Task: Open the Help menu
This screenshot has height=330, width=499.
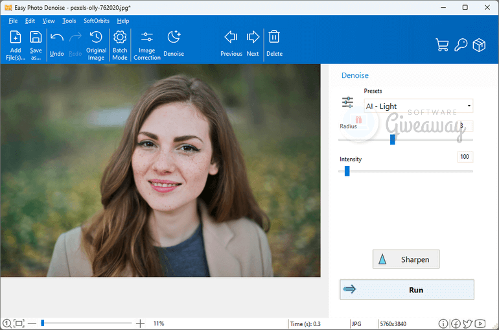Action: (123, 21)
